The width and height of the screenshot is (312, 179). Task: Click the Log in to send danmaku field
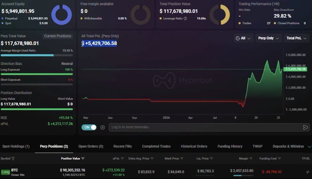209,127
